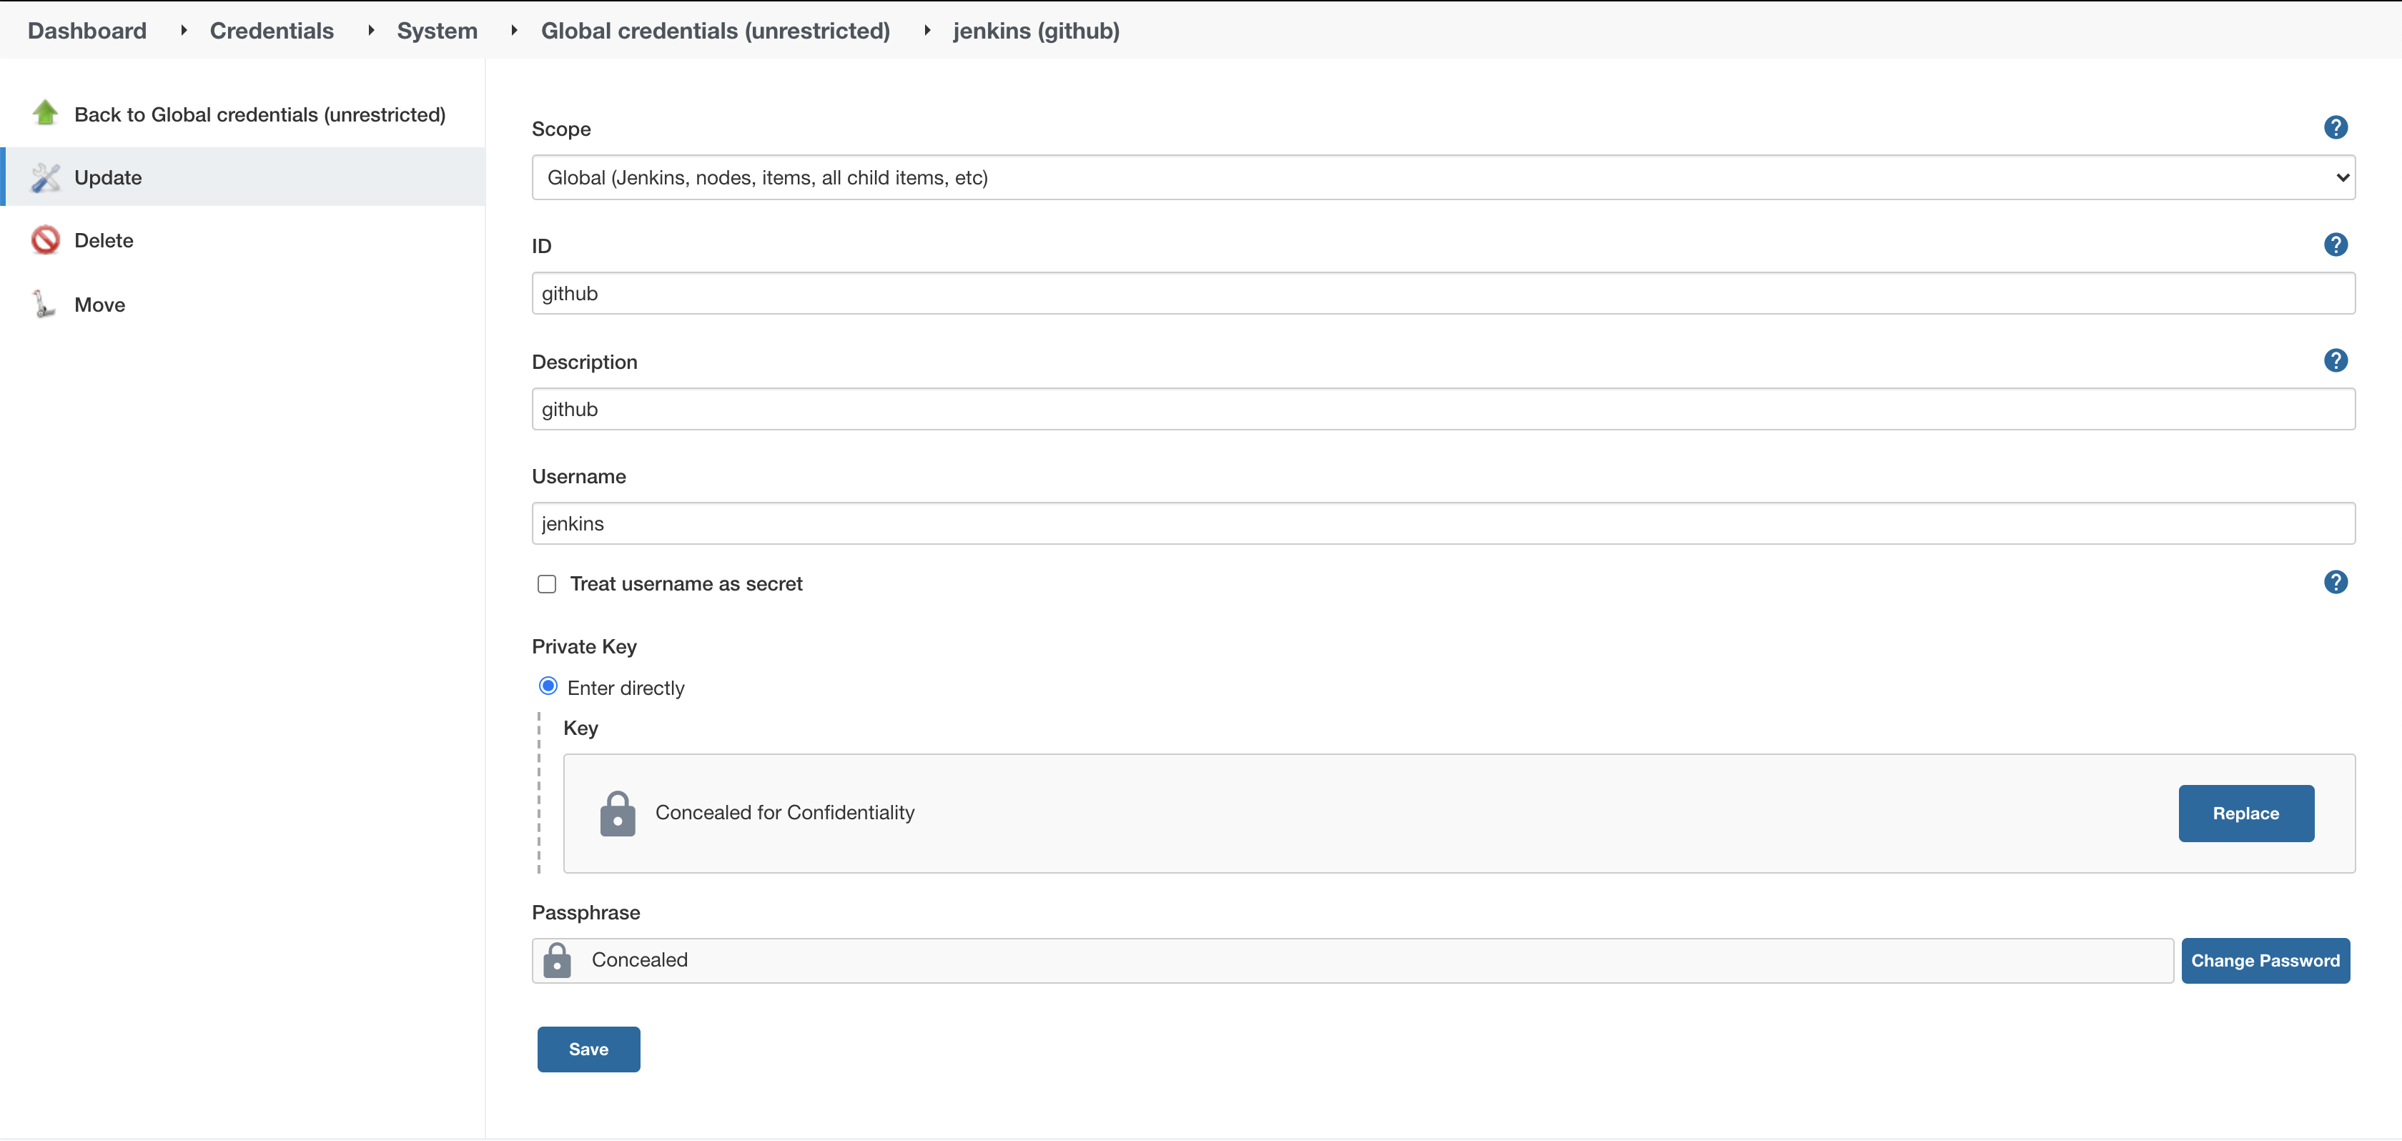2402x1141 pixels.
Task: Expand breadcrumb arrow after System
Action: [514, 30]
